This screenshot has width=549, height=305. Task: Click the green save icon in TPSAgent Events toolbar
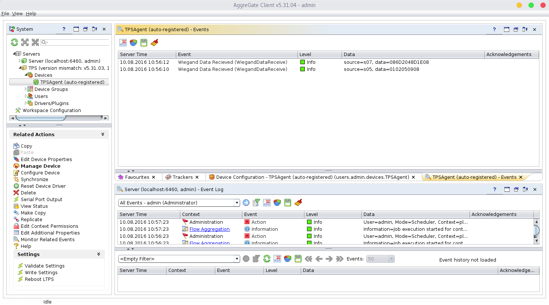click(144, 43)
